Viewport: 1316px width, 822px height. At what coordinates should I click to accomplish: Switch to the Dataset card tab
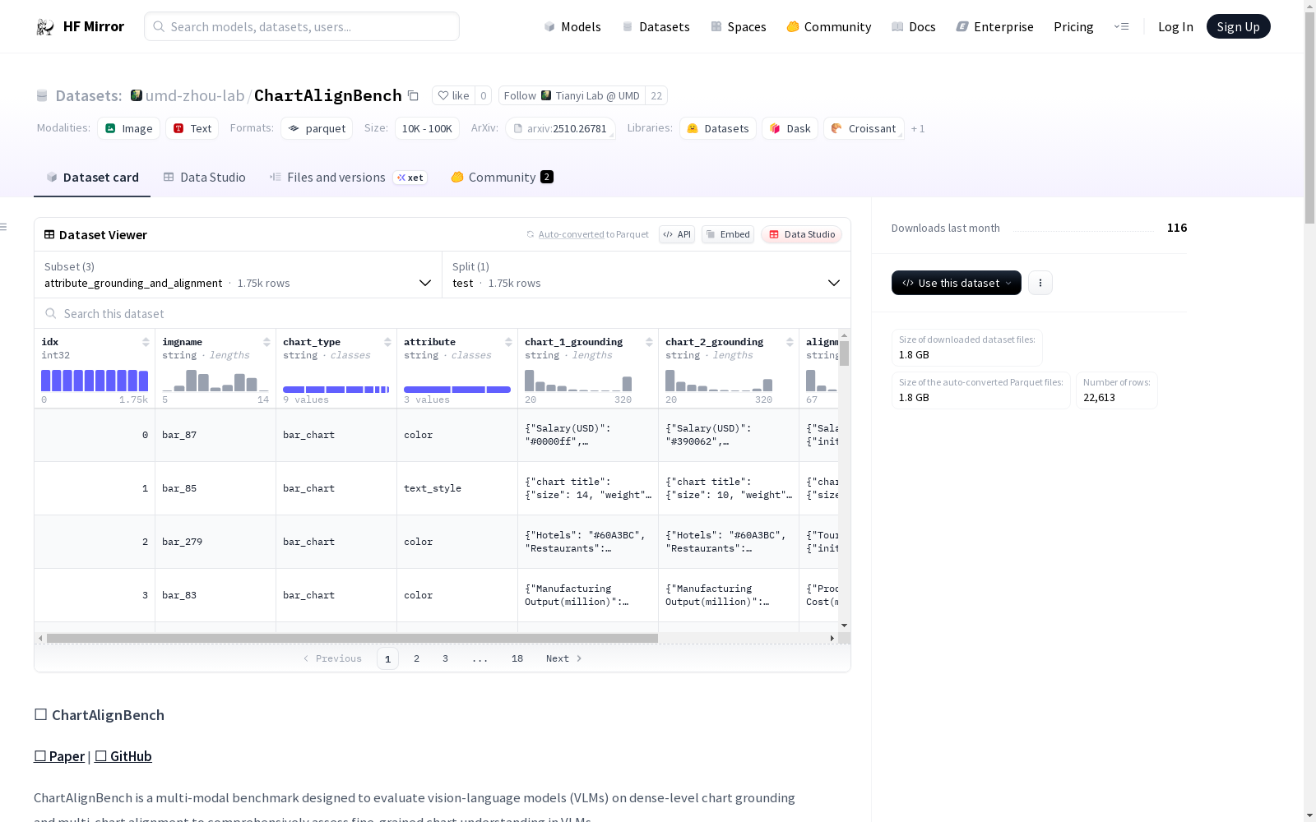pos(92,178)
